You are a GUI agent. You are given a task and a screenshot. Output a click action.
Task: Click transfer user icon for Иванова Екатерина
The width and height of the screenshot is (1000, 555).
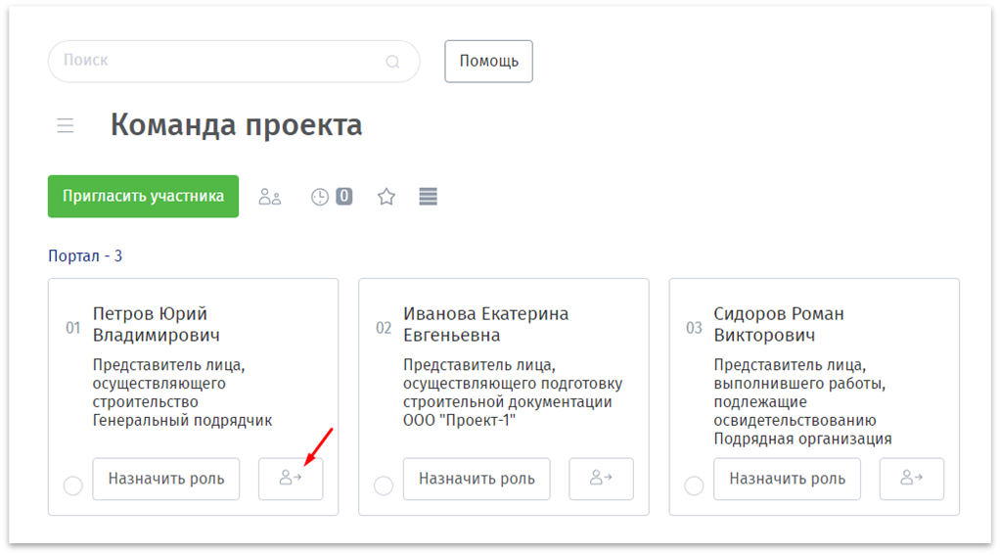pyautogui.click(x=601, y=479)
